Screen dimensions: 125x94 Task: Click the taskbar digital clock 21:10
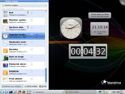click(x=116, y=92)
